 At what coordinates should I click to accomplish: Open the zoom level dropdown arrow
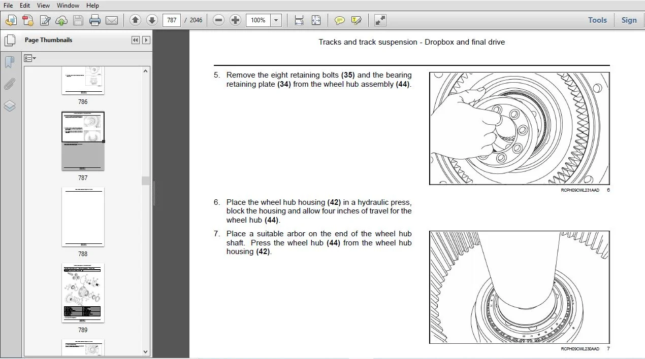click(276, 20)
